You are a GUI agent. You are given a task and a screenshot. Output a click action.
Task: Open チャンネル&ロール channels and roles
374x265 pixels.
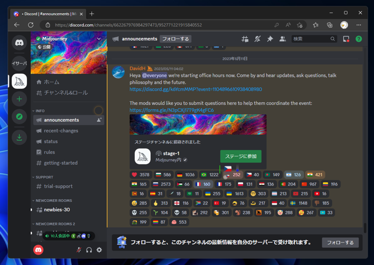click(69, 93)
